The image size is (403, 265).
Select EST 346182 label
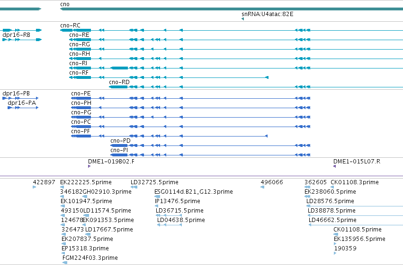pyautogui.click(x=71, y=192)
